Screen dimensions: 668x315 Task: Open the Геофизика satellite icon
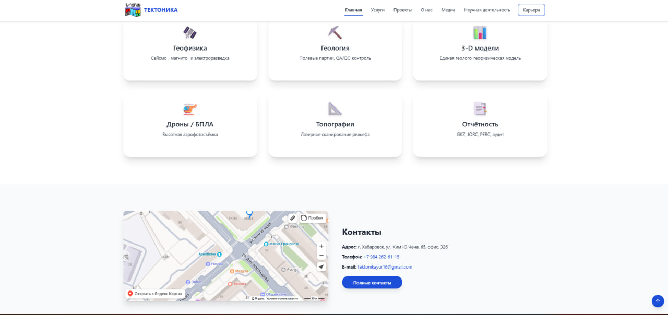[x=190, y=33]
